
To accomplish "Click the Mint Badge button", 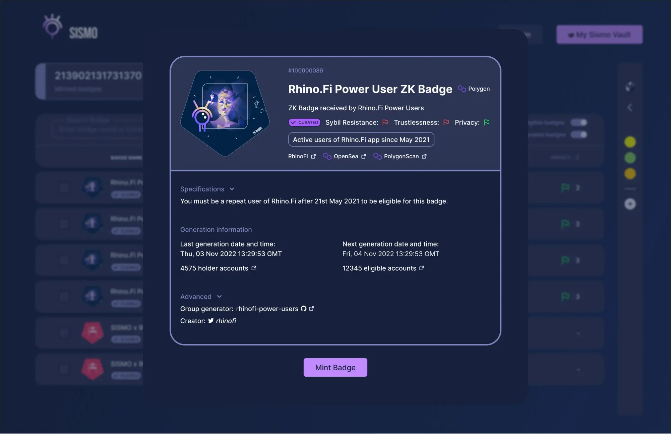I will click(x=335, y=367).
